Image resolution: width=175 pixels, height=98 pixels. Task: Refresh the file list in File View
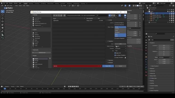coord(61,16)
